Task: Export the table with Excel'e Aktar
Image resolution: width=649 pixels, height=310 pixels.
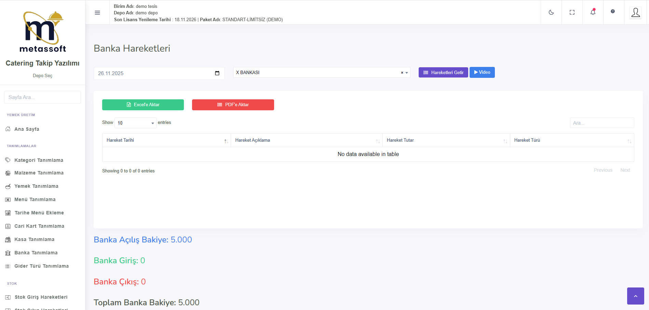Action: pyautogui.click(x=143, y=105)
